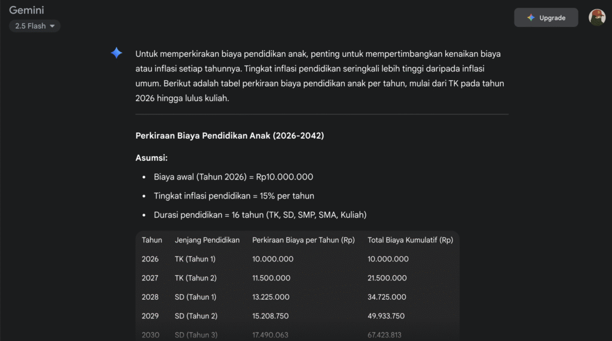Screen dimensions: 612x341
Task: Click the Perkiraan Biaya Pendidikan Anak heading
Action: (229, 136)
